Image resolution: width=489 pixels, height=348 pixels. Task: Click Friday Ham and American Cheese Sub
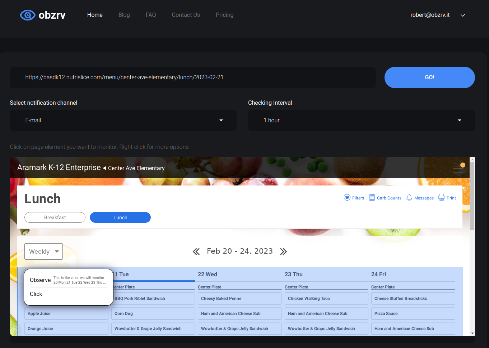click(x=413, y=329)
